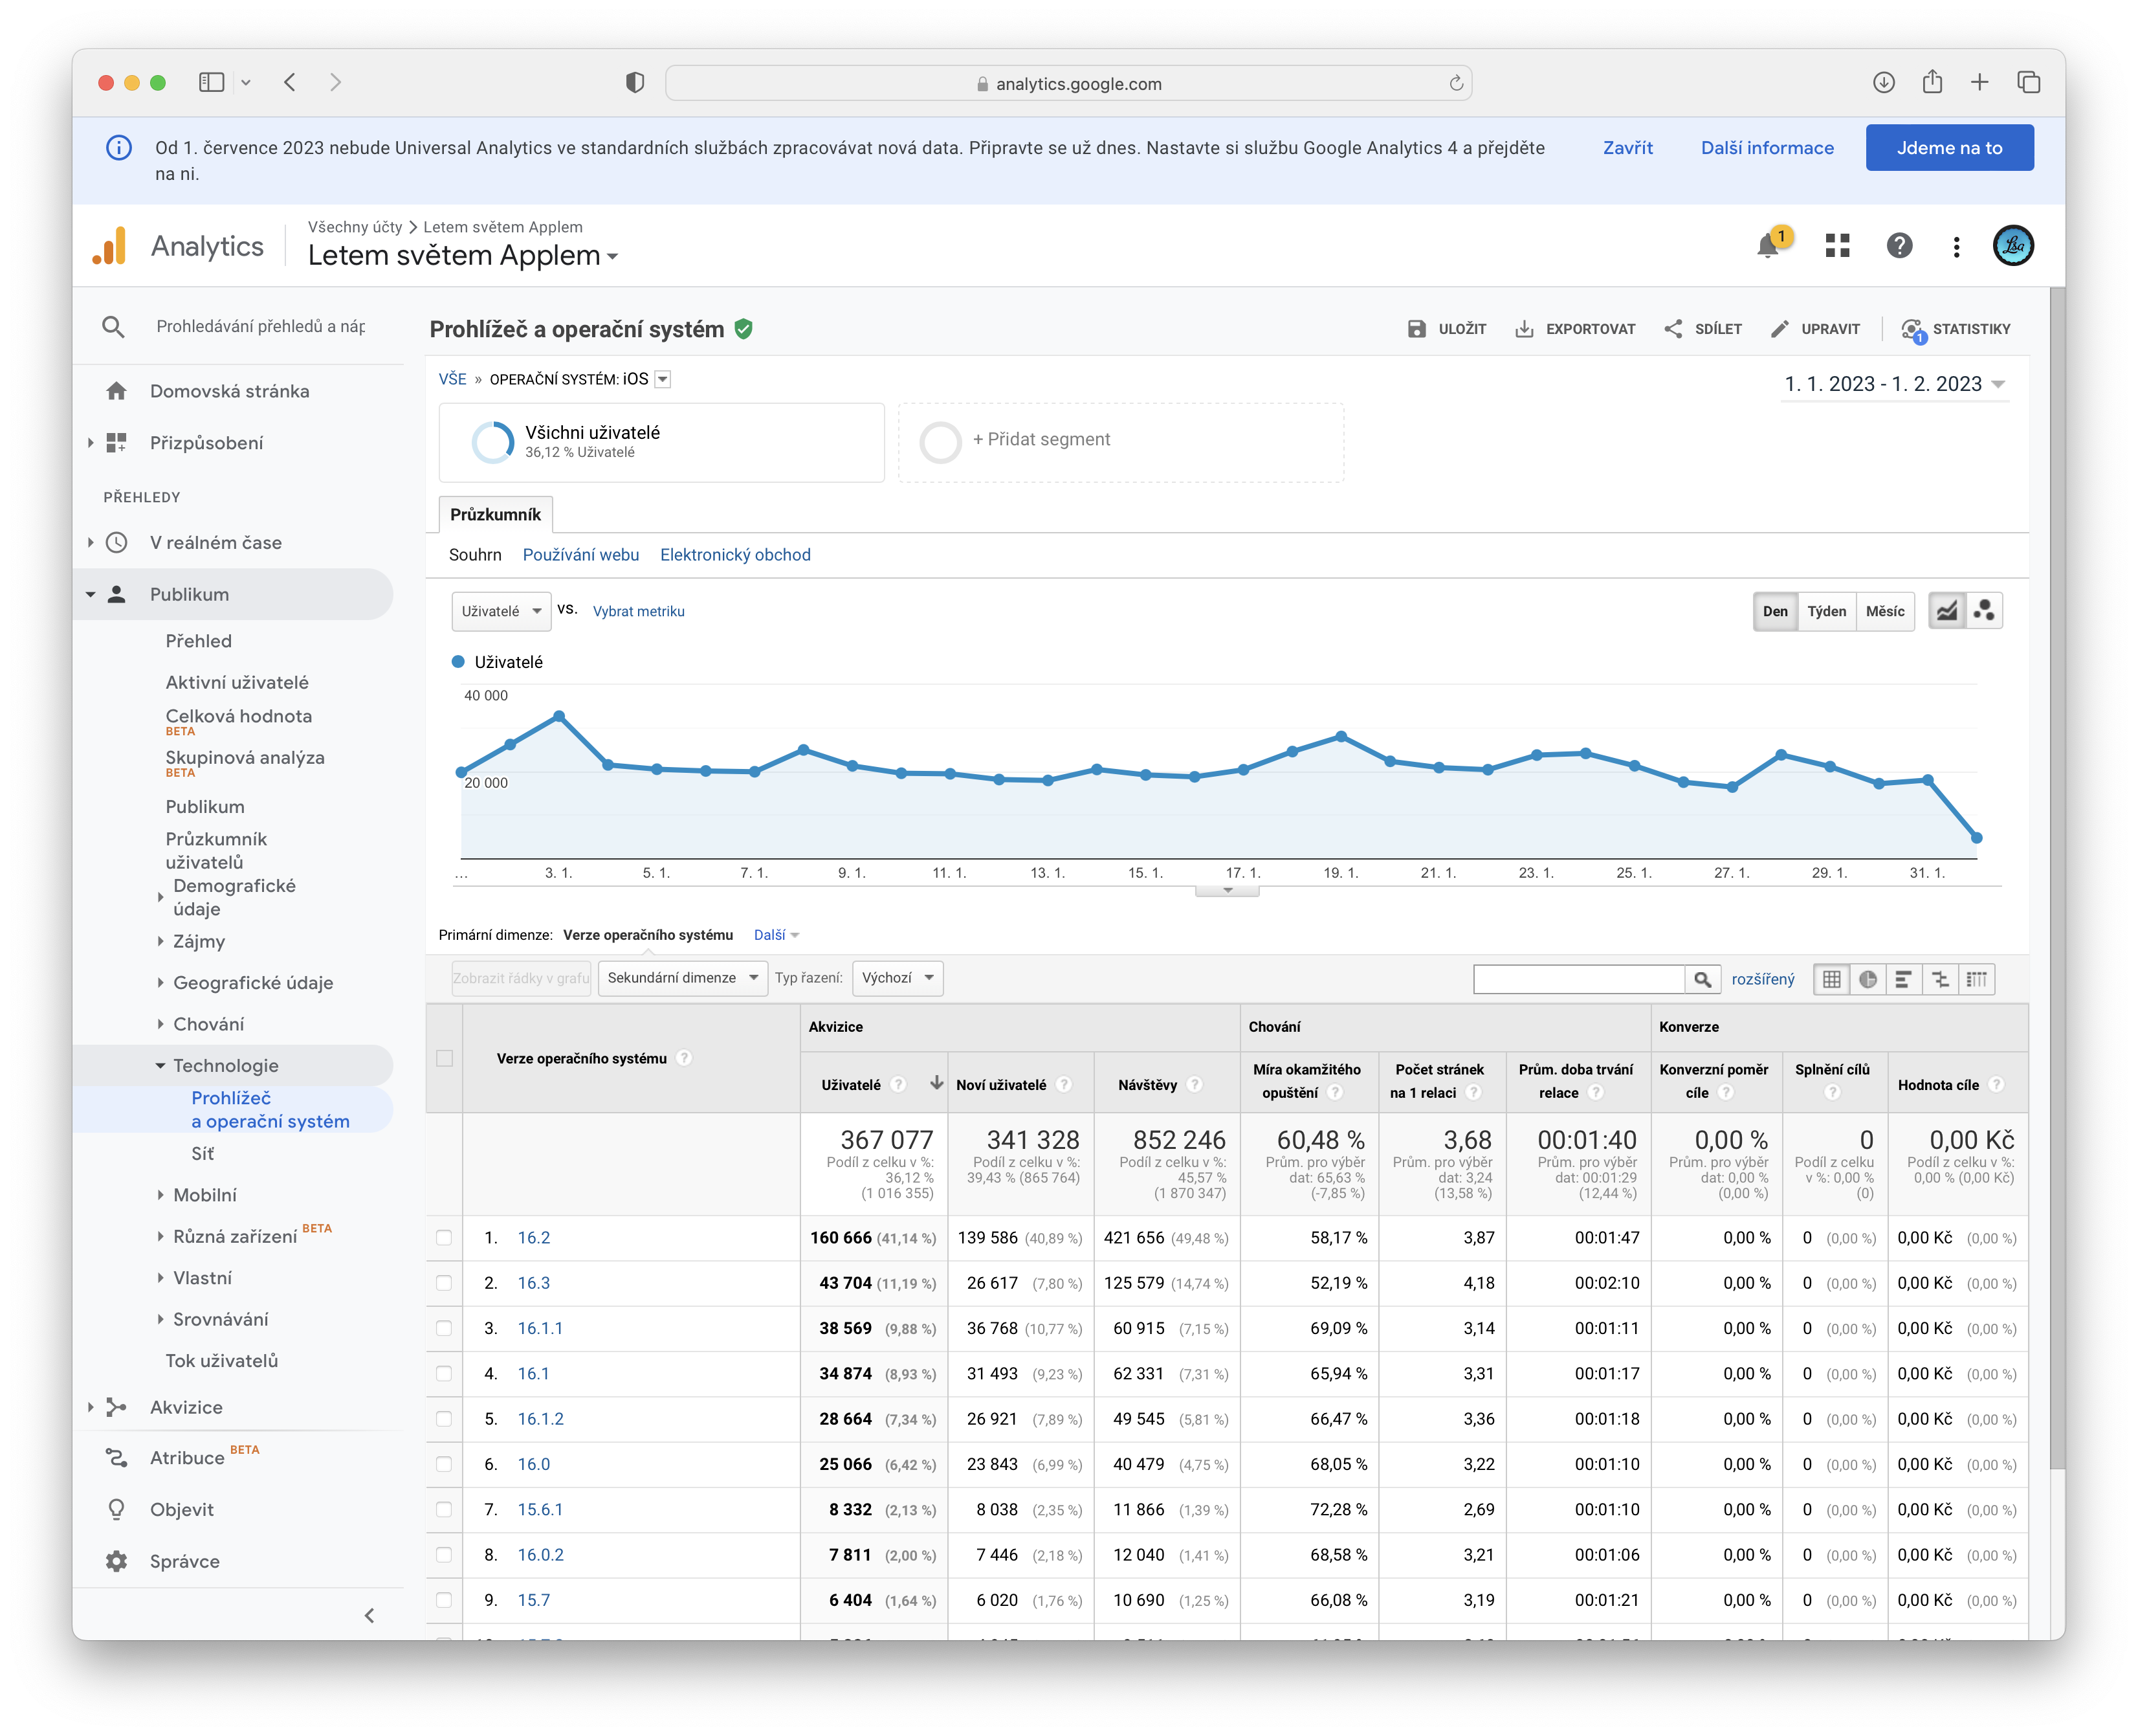Viewport: 2138px width, 1736px height.
Task: Tick the checkbox for row 16.1.1
Action: coord(444,1328)
